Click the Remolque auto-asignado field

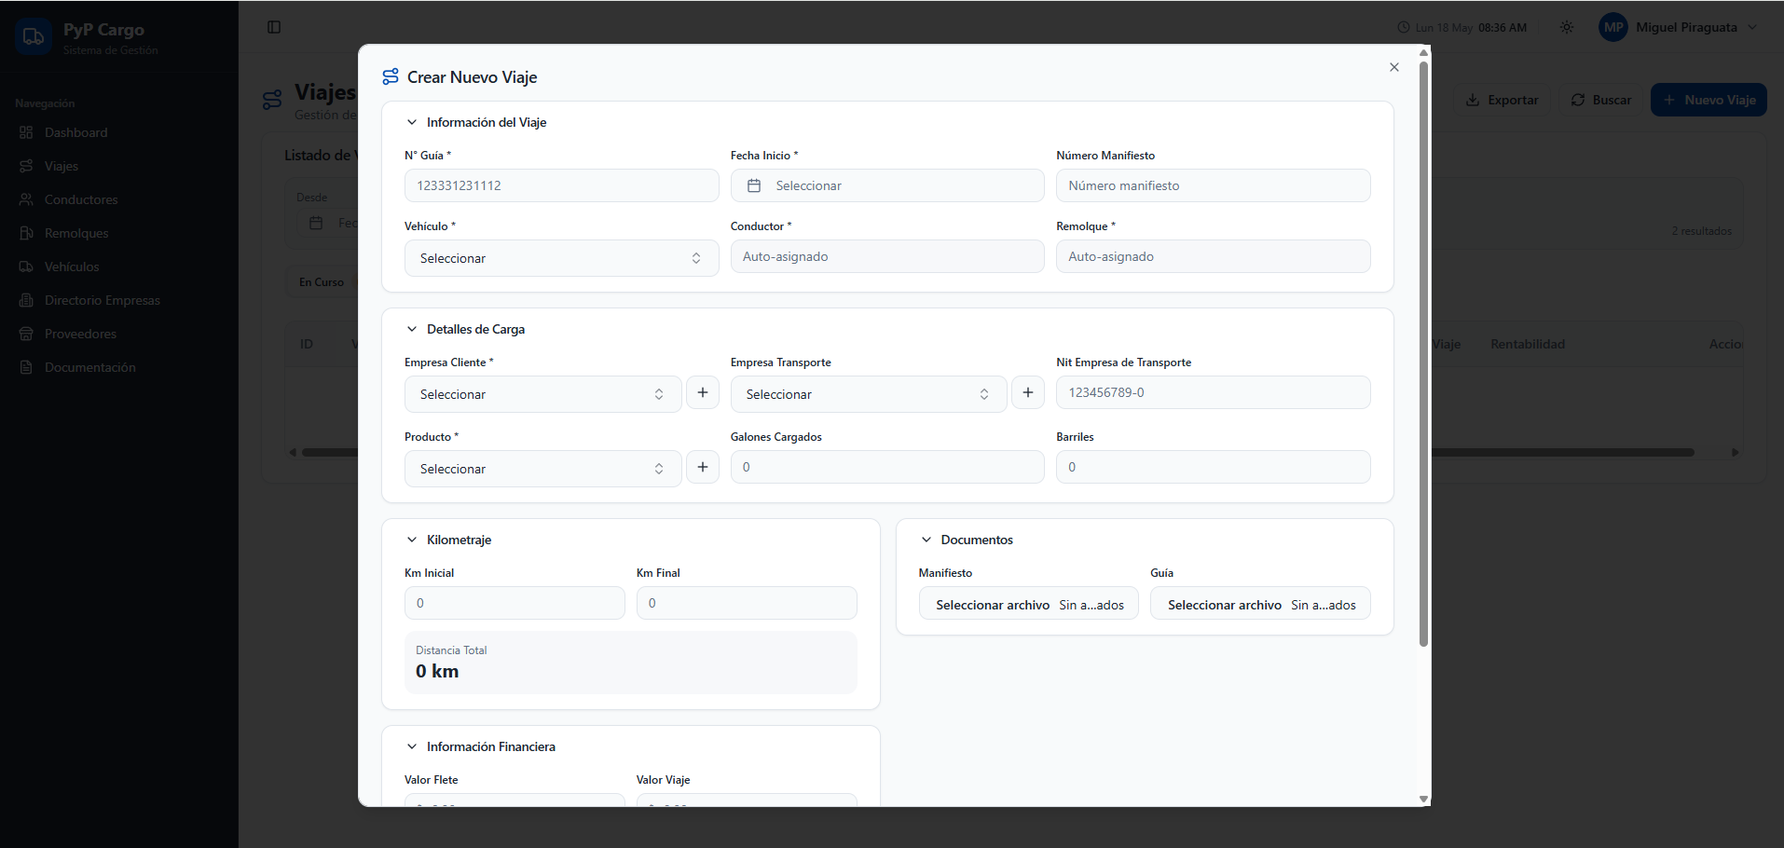click(1213, 256)
